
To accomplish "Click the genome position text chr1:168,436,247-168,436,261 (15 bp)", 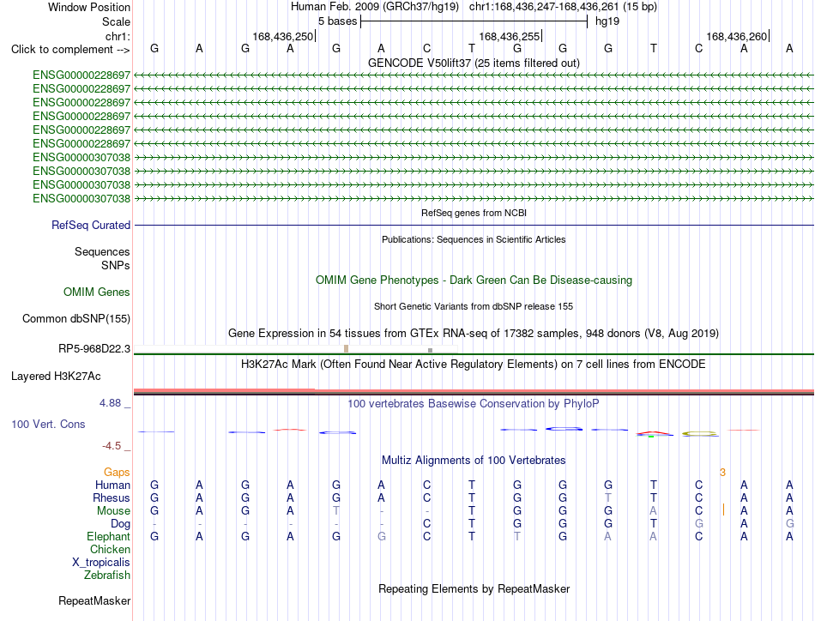I will click(x=563, y=7).
